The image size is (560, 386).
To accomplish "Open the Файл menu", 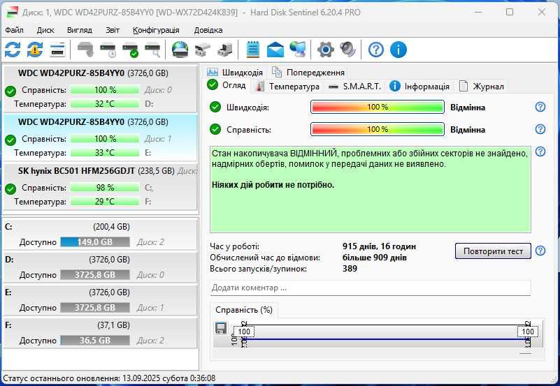I will point(14,30).
